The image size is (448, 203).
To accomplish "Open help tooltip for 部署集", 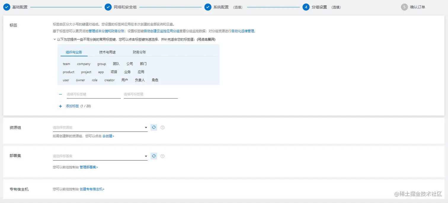I will point(162,156).
